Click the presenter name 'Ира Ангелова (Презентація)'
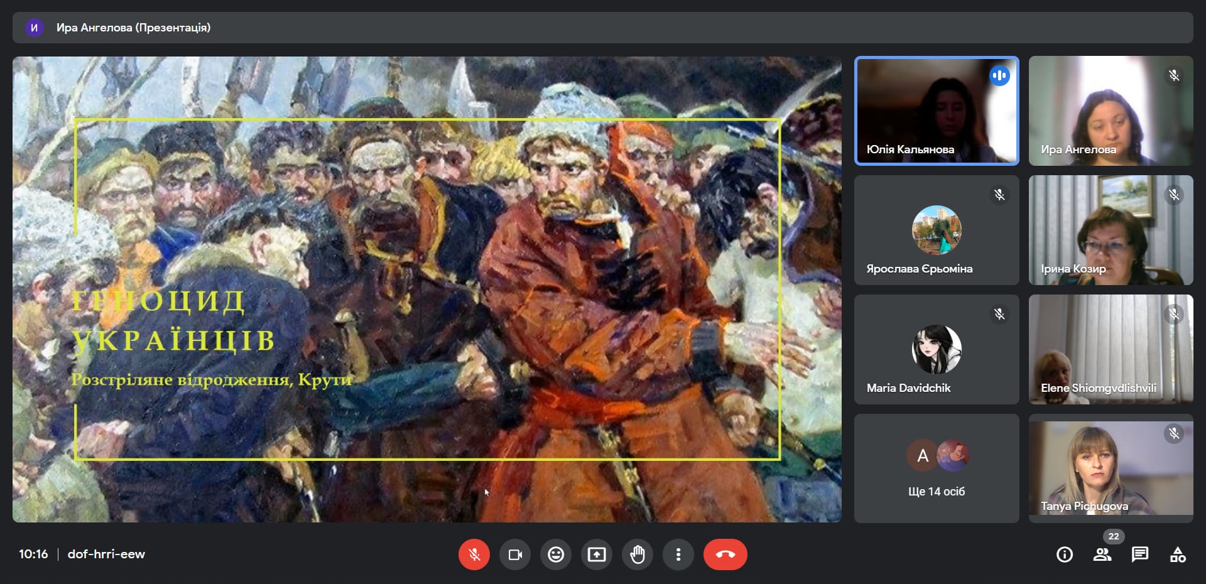 (134, 28)
